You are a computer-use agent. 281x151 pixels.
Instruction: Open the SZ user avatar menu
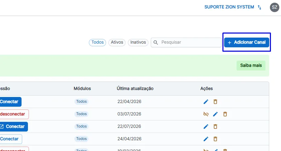pos(275,7)
